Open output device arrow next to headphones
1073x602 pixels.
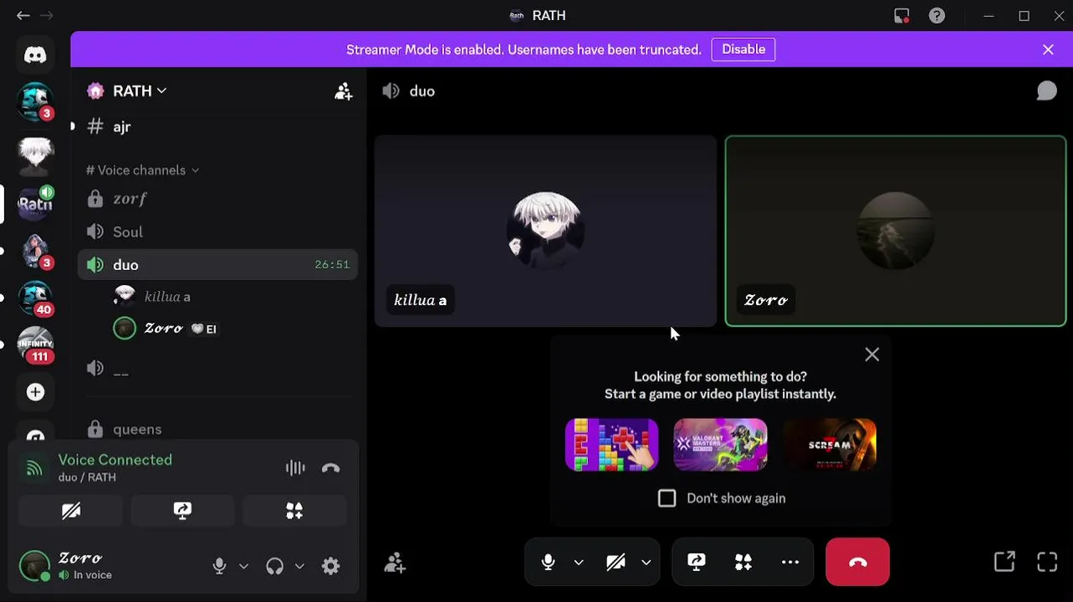pyautogui.click(x=299, y=566)
